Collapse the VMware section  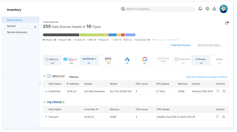point(44,76)
